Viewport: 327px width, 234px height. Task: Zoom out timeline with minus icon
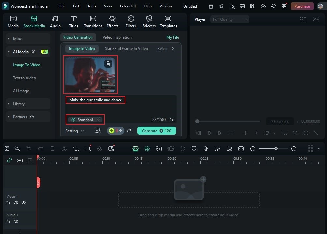pyautogui.click(x=253, y=149)
